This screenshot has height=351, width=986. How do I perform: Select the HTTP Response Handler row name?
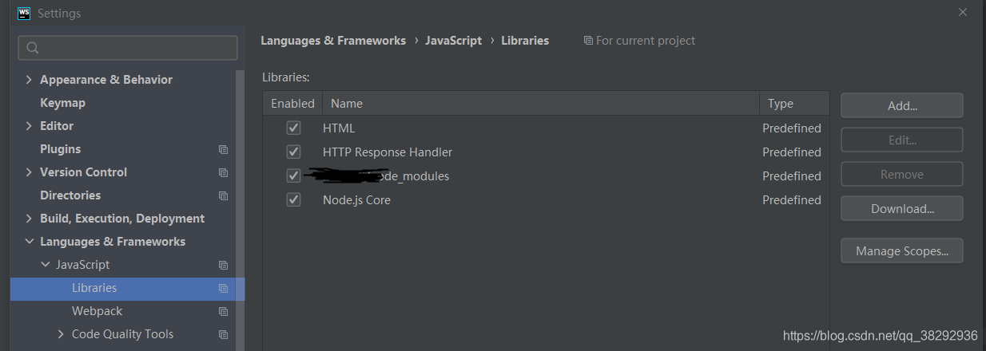click(x=388, y=152)
